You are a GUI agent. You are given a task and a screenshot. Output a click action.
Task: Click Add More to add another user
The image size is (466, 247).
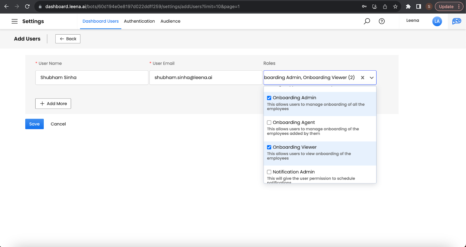coord(53,103)
